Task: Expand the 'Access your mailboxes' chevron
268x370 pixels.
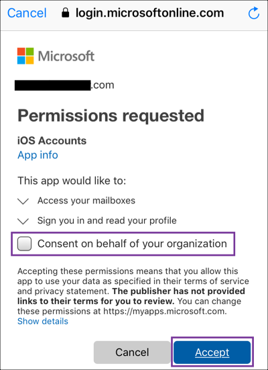Action: point(23,201)
